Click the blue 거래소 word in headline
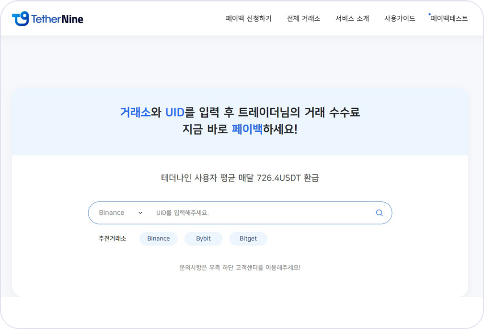The height and width of the screenshot is (329, 484). 135,112
